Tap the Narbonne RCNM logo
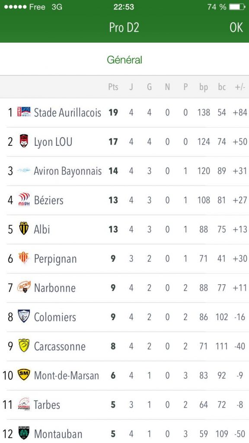The height and width of the screenshot is (443, 249). tap(24, 287)
